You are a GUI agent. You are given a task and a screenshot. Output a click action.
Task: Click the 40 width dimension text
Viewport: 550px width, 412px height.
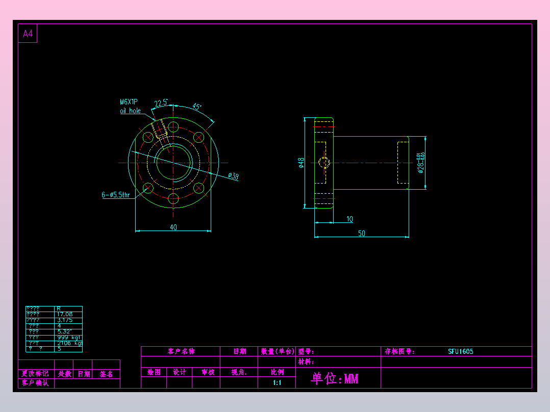[x=173, y=227]
